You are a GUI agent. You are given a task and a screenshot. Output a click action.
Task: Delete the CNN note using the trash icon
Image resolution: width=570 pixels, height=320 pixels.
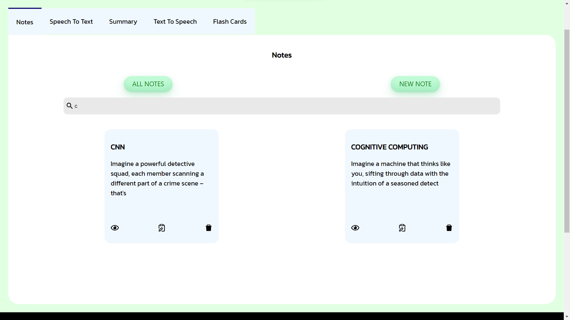point(208,228)
